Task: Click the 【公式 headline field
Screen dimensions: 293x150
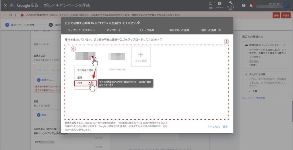Action: tap(68, 142)
